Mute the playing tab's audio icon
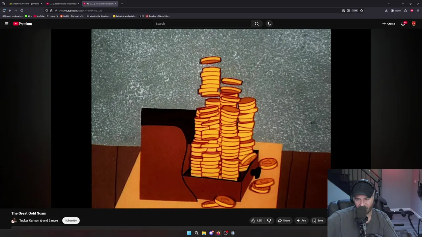The image size is (422, 237). point(88,4)
